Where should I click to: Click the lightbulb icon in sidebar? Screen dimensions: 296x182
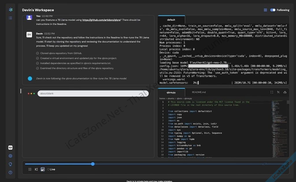click(10, 164)
